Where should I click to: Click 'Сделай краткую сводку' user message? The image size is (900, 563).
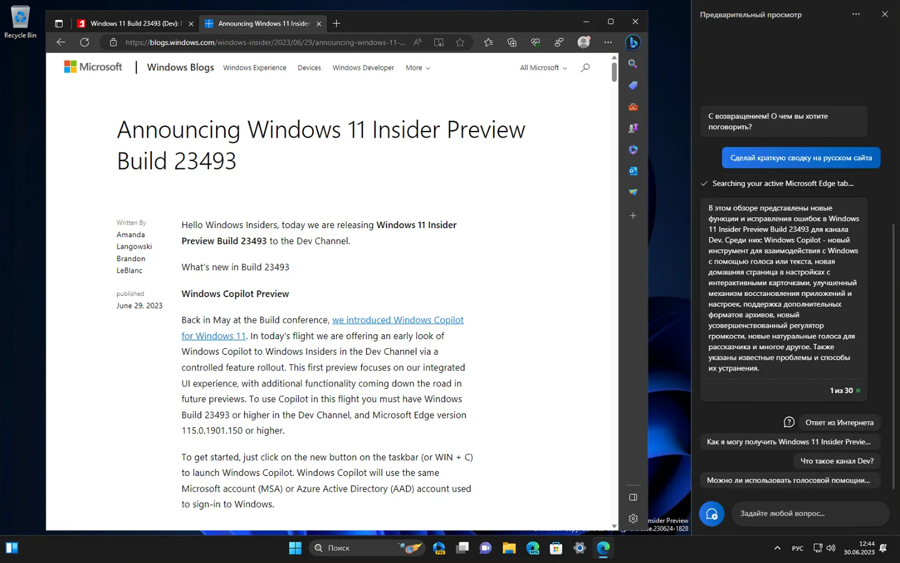point(800,158)
